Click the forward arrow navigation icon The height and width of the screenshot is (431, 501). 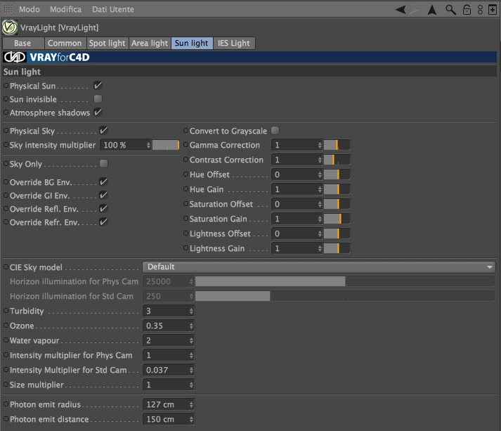415,10
